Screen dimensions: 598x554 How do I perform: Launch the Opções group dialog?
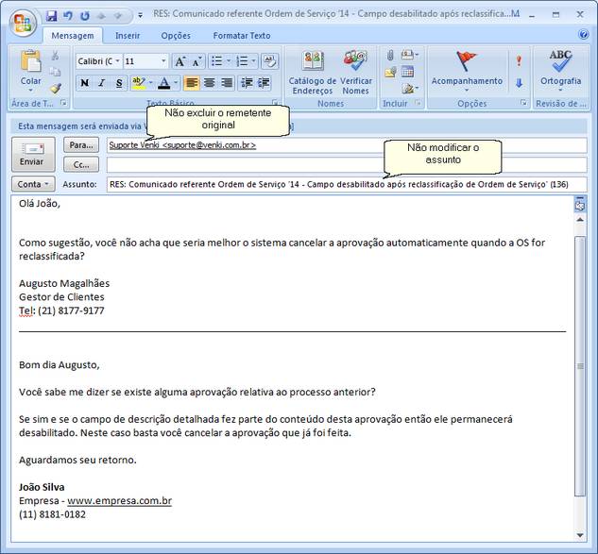pos(524,102)
